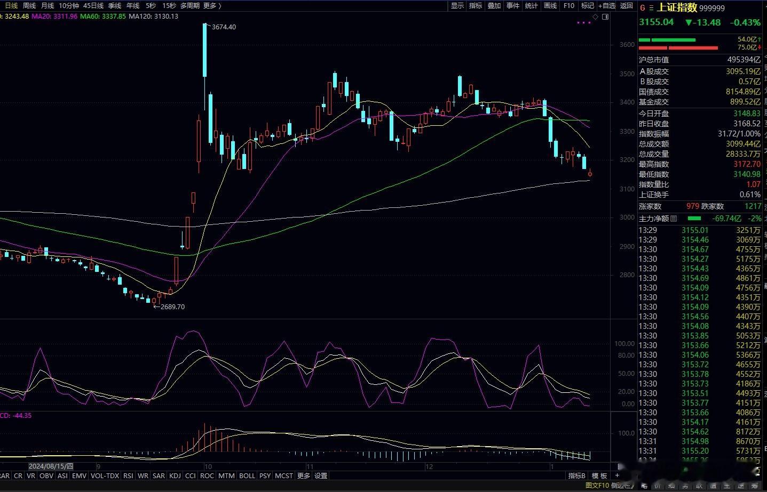
Task: Open 图文F10 in the status bar
Action: pyautogui.click(x=597, y=486)
